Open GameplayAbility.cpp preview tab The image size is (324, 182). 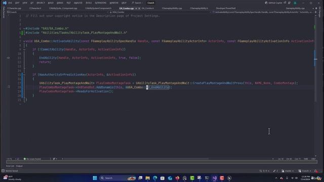click(x=295, y=8)
